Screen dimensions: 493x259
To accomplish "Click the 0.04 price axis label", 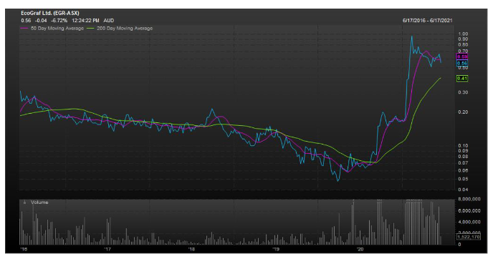I will [463, 190].
